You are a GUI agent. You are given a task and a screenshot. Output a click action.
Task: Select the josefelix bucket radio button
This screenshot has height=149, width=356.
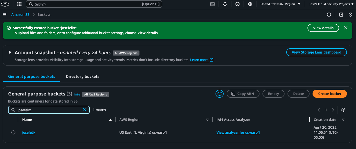point(13,132)
